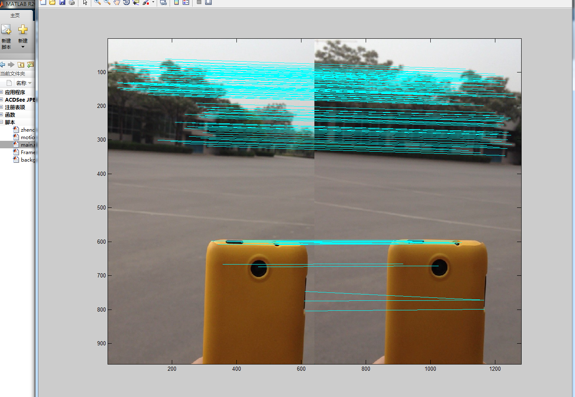Select the Data Cursor tool

coord(136,2)
